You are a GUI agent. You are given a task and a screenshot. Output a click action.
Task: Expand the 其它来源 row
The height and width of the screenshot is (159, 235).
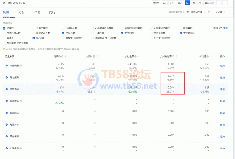click(x=7, y=136)
